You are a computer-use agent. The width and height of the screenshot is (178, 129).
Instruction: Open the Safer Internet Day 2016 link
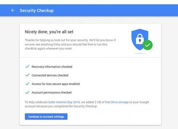(x=64, y=102)
